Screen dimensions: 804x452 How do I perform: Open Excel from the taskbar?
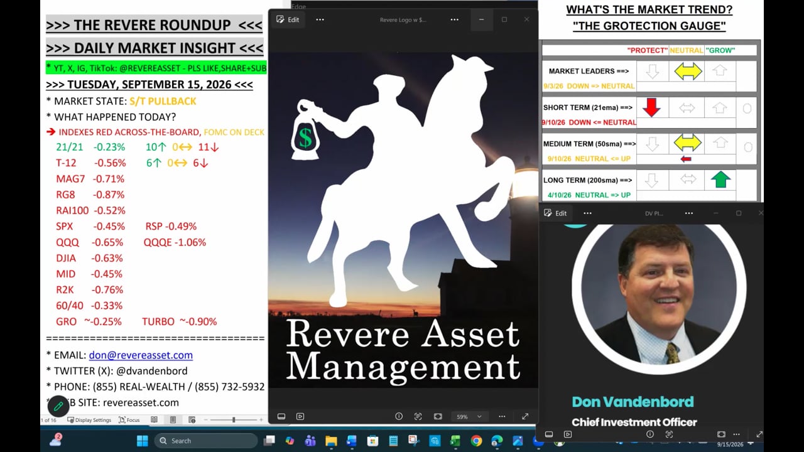(455, 441)
